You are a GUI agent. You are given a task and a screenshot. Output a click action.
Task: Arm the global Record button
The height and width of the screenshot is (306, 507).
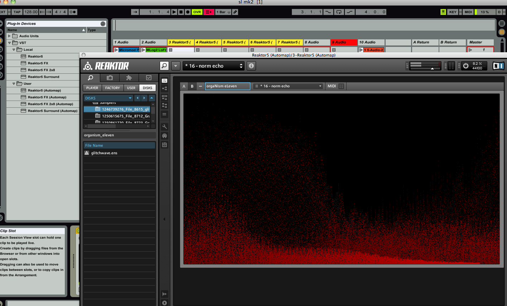click(x=188, y=12)
